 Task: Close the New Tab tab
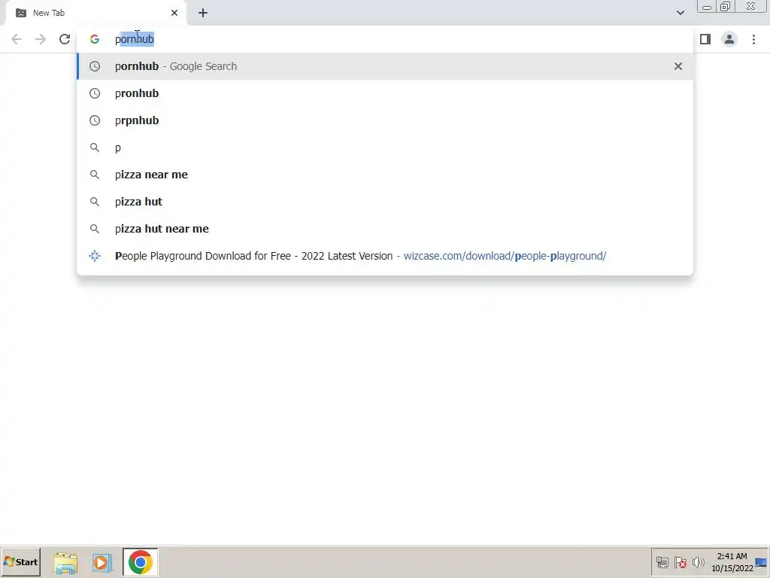pos(174,13)
